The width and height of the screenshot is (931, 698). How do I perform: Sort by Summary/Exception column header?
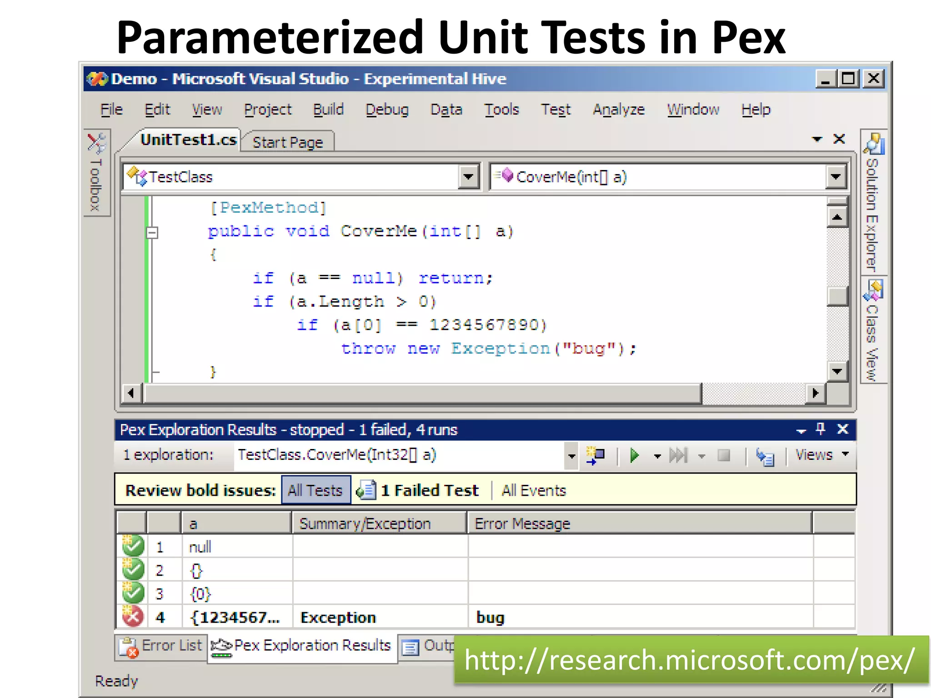[x=379, y=523]
